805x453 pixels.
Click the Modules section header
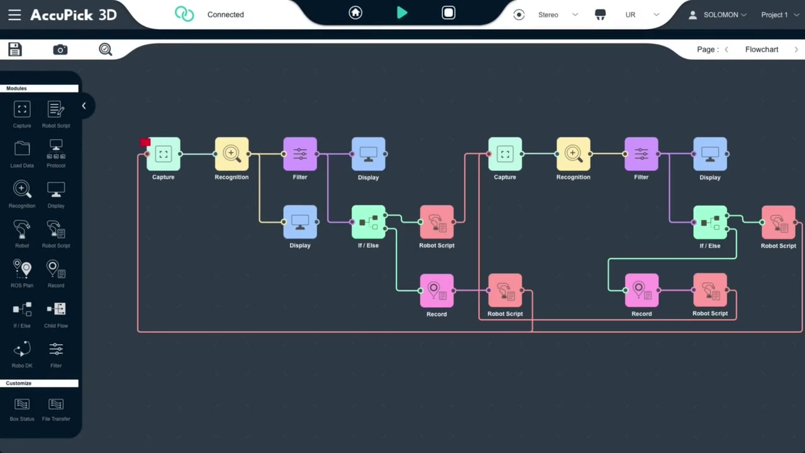tap(39, 88)
